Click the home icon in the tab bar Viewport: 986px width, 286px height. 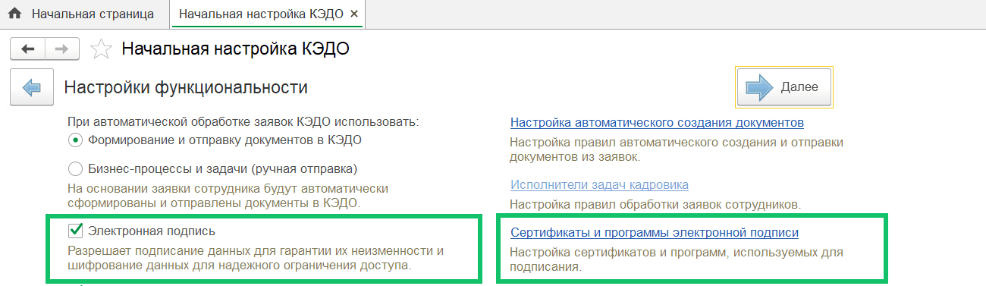point(14,14)
